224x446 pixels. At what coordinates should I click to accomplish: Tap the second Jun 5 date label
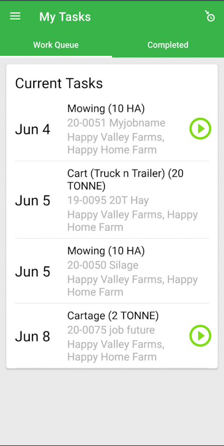pos(33,272)
